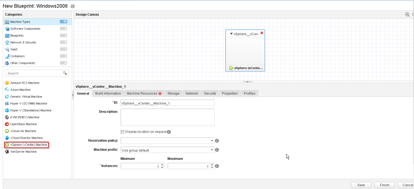The height and width of the screenshot is (189, 414).
Task: Open the Machine prefix dropdown
Action: [x=167, y=150]
